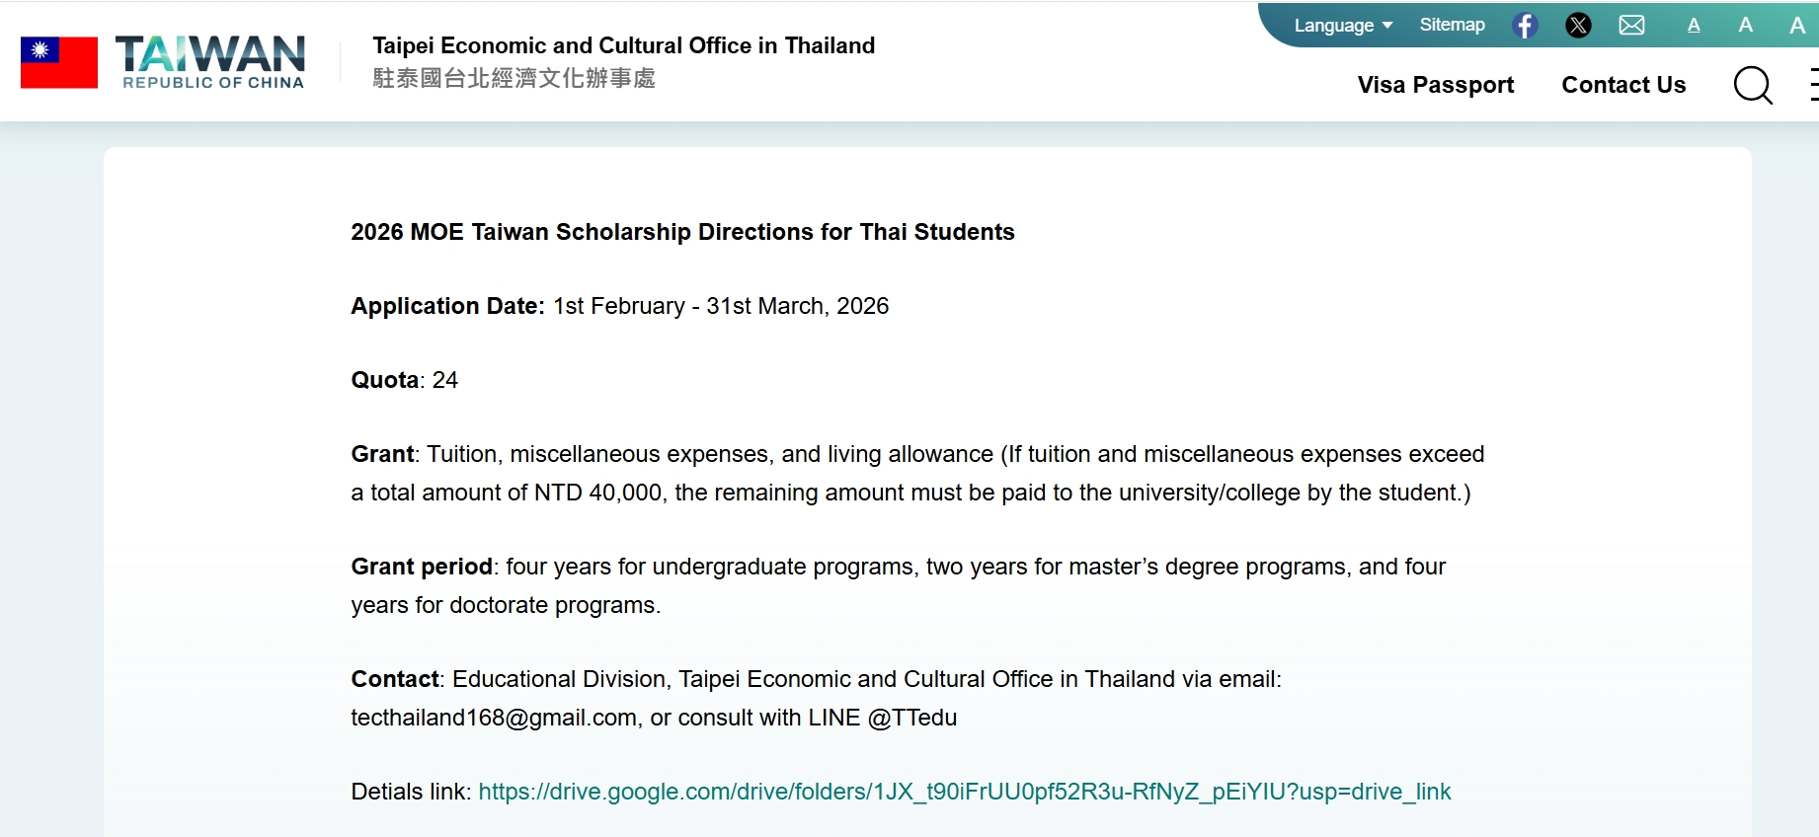Click the Chinese office name 駐泰國台北經濟文化辦事處

tap(513, 79)
